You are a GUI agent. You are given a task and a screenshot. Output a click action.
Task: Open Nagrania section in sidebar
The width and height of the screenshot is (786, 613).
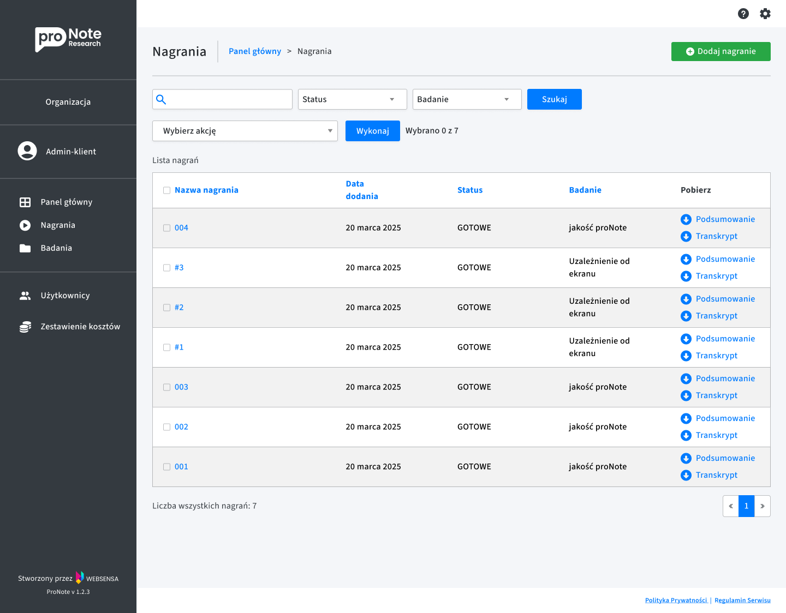click(x=58, y=225)
